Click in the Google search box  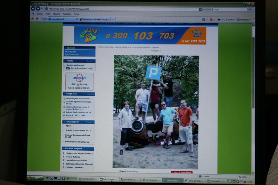[229, 9]
